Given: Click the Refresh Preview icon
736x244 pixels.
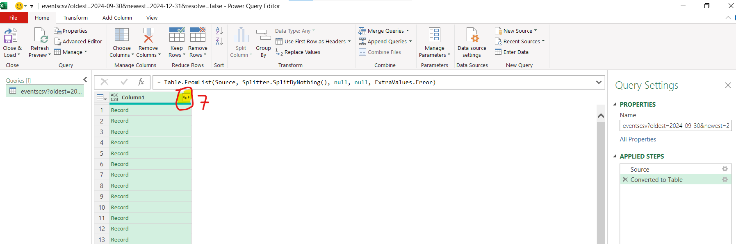Looking at the screenshot, I should click(x=41, y=36).
